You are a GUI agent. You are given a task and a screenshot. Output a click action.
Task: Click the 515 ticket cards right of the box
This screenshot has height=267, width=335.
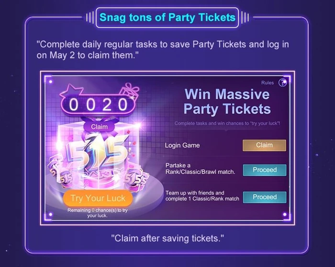[136, 177]
